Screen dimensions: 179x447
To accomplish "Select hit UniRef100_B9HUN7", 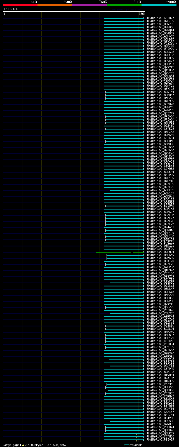I will click(x=161, y=95).
